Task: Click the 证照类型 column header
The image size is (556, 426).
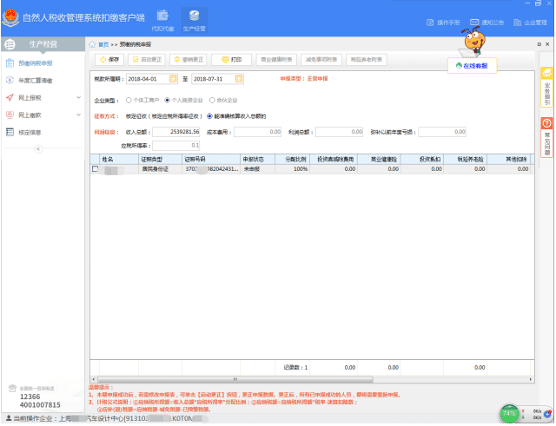Action: [x=160, y=160]
